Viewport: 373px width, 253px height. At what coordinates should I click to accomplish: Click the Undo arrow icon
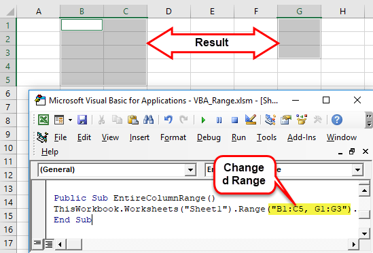(x=168, y=120)
